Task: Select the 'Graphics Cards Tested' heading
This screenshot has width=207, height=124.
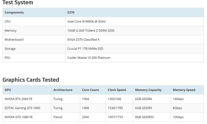Action: [31, 80]
